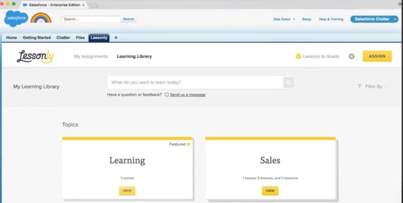Click the Sales card title

click(x=270, y=160)
